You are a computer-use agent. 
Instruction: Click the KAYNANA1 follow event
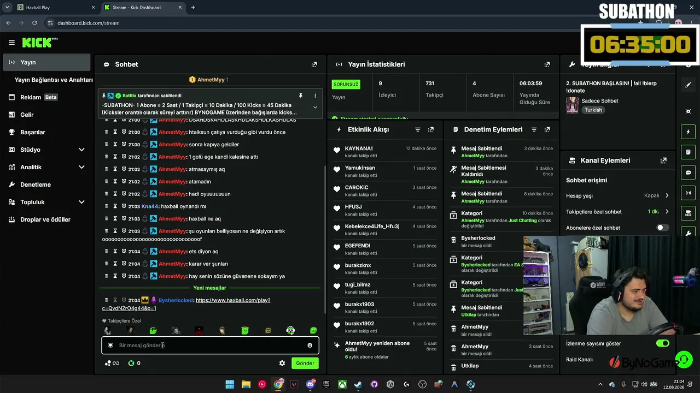click(x=386, y=152)
